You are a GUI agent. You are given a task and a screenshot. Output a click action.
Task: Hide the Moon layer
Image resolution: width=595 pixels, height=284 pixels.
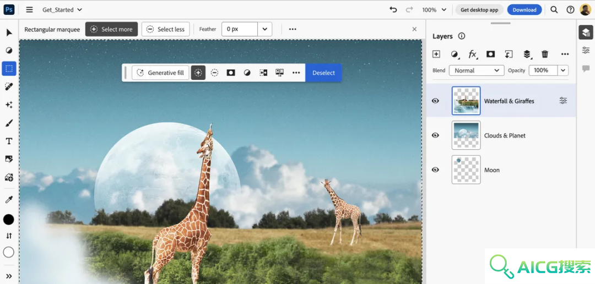click(x=436, y=170)
